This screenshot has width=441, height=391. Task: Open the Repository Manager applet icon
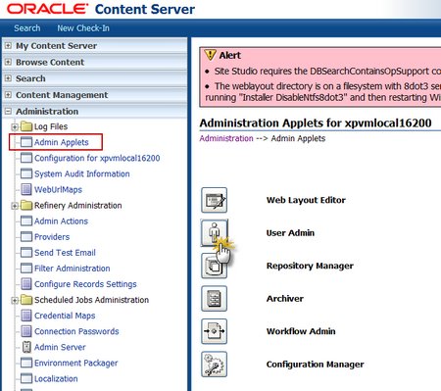pos(214,266)
